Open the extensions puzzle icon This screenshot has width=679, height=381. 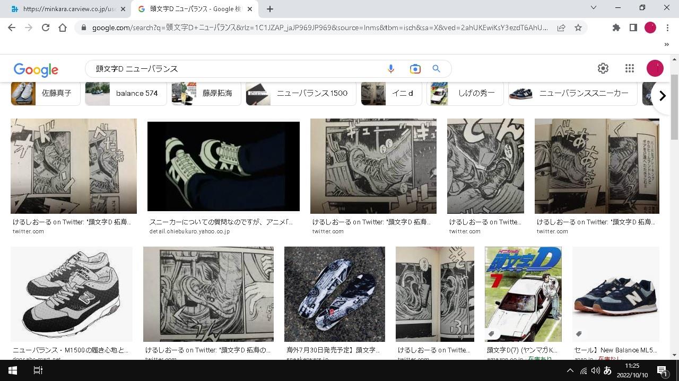(616, 28)
